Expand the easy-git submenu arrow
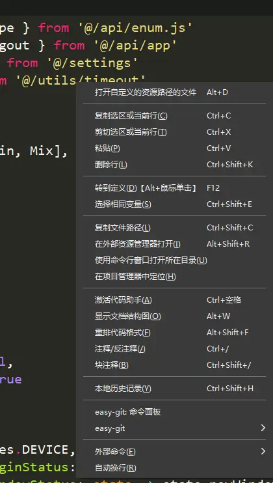Image resolution: width=273 pixels, height=483 pixels. 263,428
